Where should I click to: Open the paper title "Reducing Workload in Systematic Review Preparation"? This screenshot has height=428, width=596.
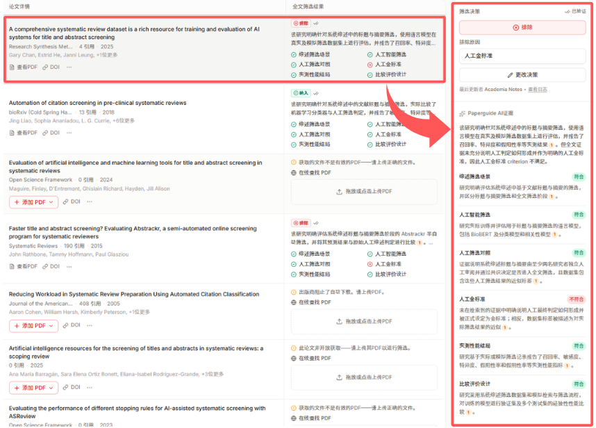134,294
